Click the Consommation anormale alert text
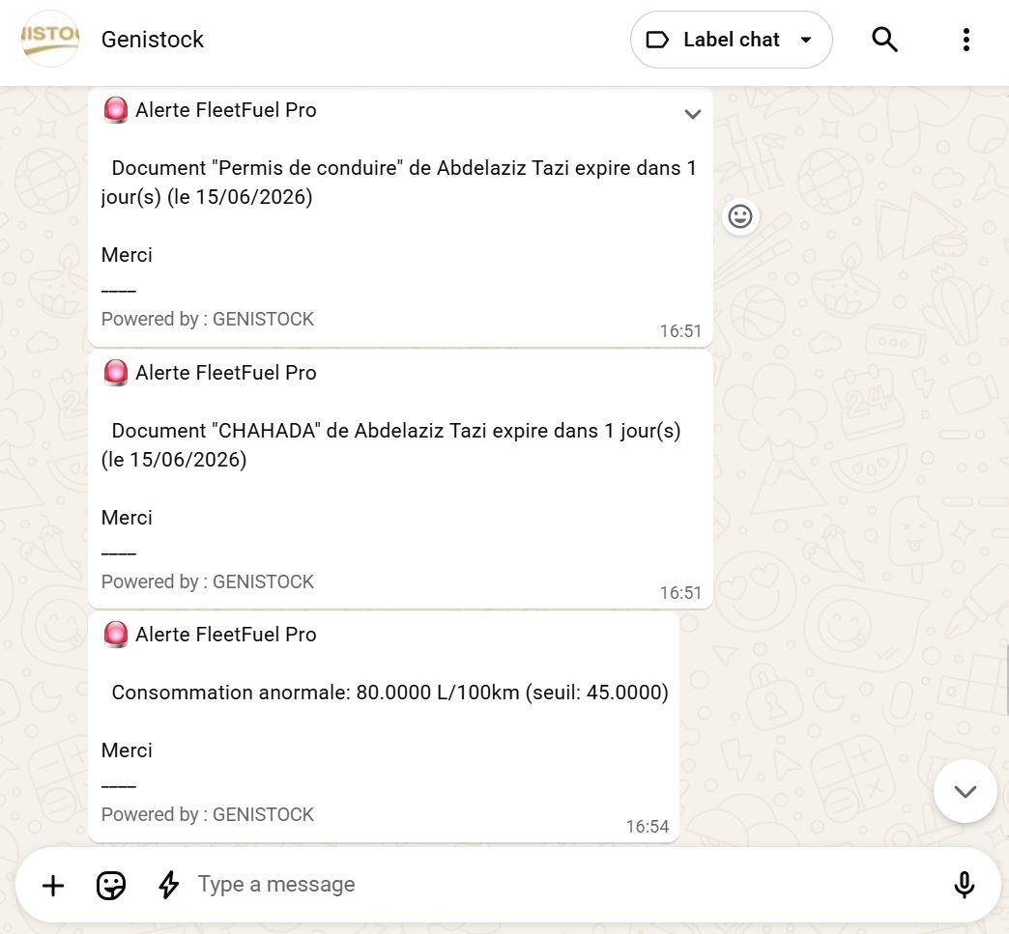The height and width of the screenshot is (934, 1009). [x=389, y=693]
